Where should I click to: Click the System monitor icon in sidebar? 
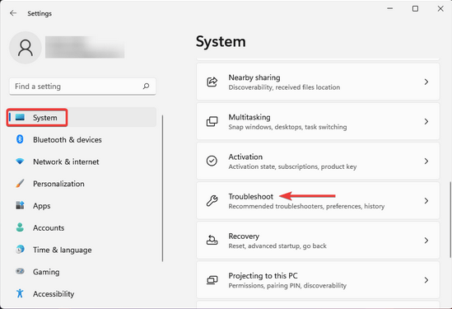click(x=20, y=118)
